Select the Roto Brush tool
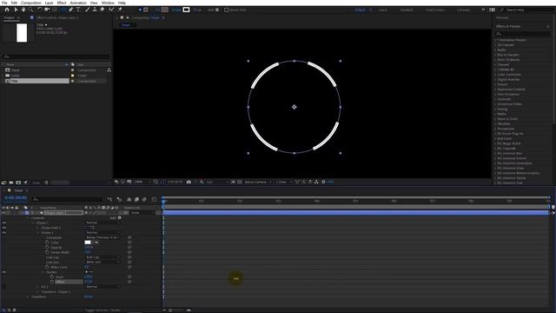This screenshot has height=313, width=556. pyautogui.click(x=111, y=10)
